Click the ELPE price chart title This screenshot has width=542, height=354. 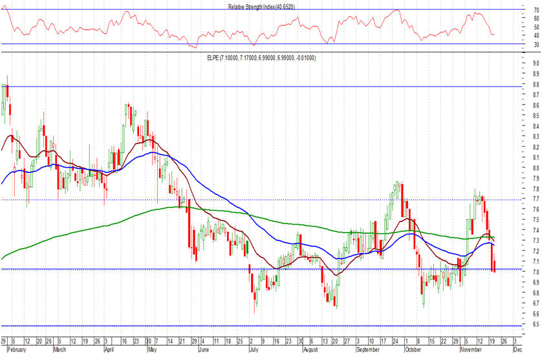pyautogui.click(x=261, y=57)
